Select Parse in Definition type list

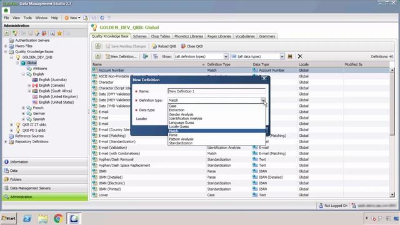coord(216,135)
